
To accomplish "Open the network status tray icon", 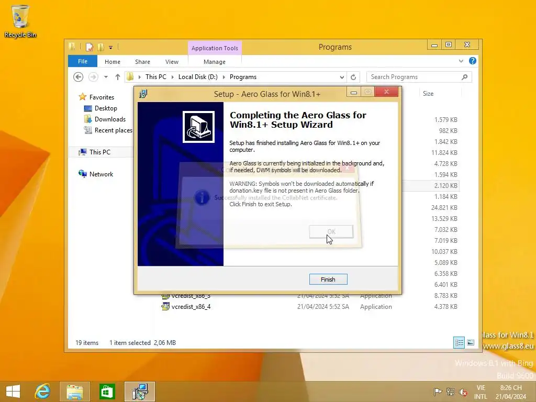I will tap(451, 392).
